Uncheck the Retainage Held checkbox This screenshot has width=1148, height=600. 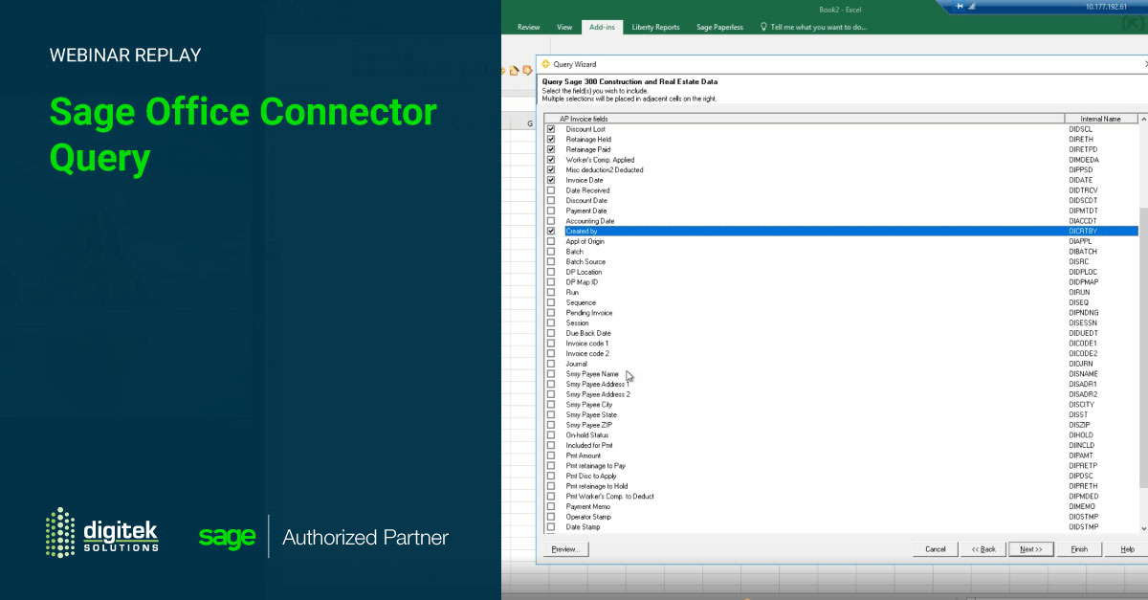550,139
